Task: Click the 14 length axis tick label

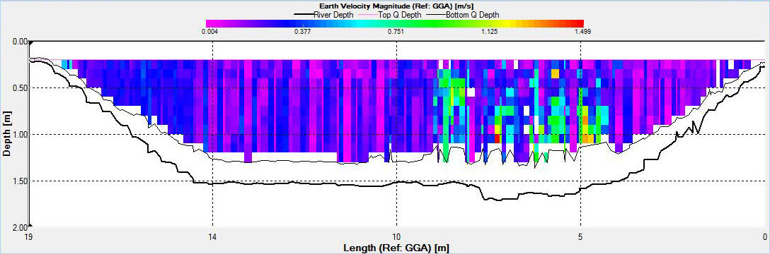Action: [212, 237]
